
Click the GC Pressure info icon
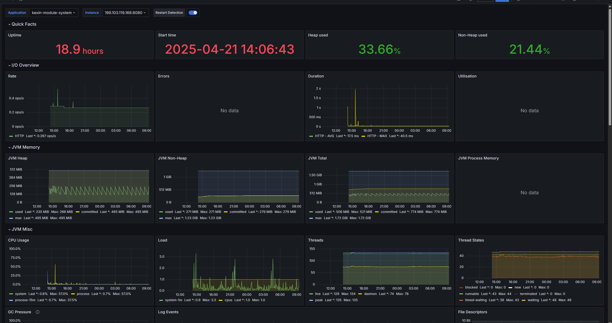tap(38, 312)
